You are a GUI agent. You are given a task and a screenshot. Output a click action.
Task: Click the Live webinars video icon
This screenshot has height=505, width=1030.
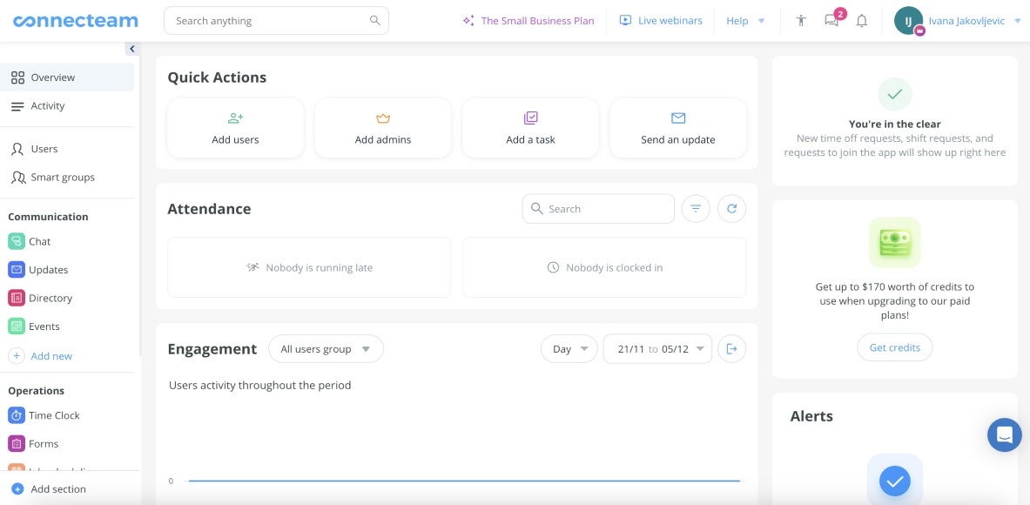pos(625,20)
